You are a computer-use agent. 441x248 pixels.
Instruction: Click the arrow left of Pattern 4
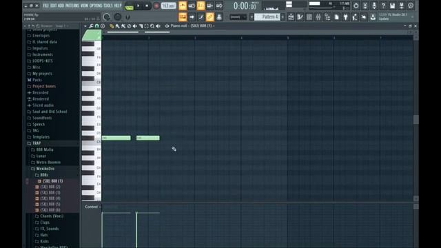click(252, 17)
